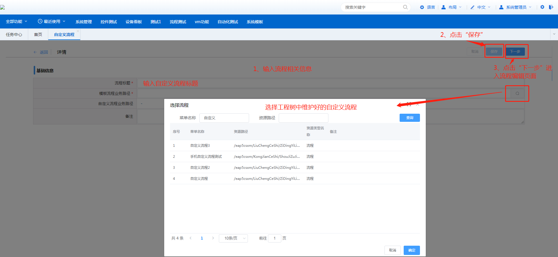Expand the 全部功能 dropdown menu

click(17, 21)
